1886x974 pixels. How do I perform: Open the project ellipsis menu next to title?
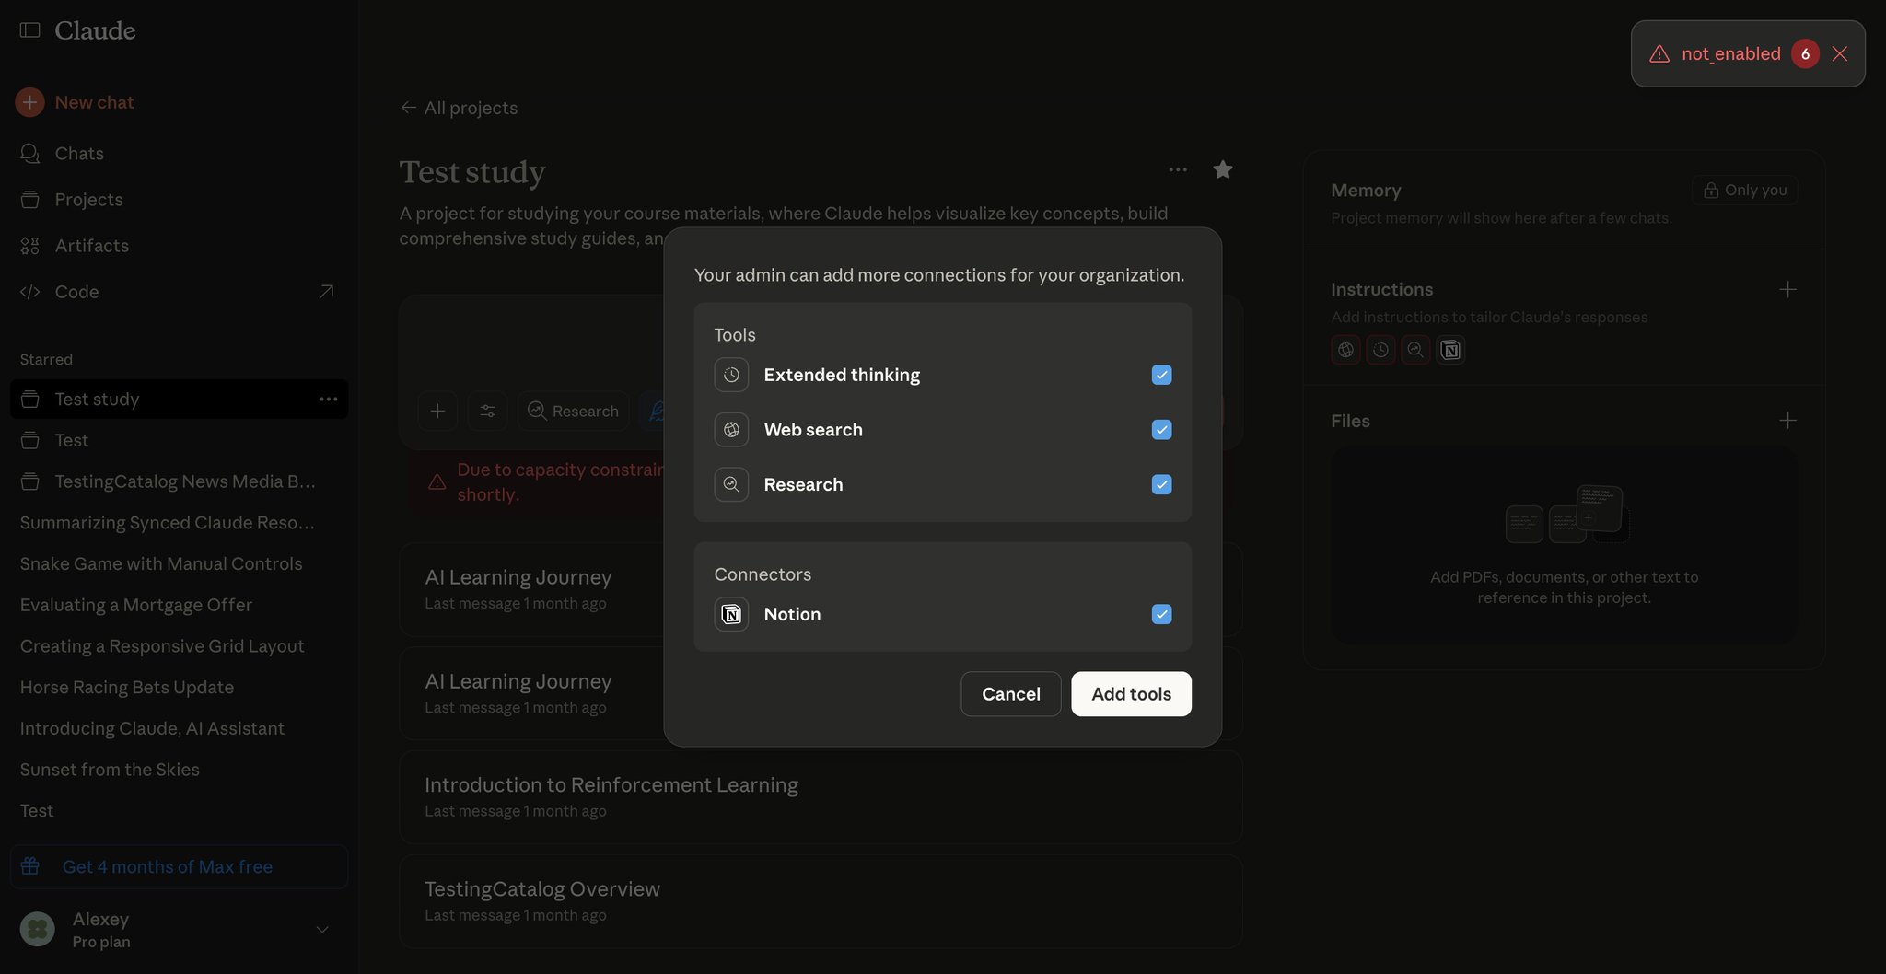(x=1178, y=169)
